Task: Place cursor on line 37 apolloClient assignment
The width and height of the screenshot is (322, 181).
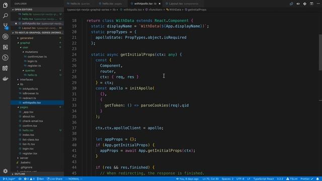Action: point(129,128)
